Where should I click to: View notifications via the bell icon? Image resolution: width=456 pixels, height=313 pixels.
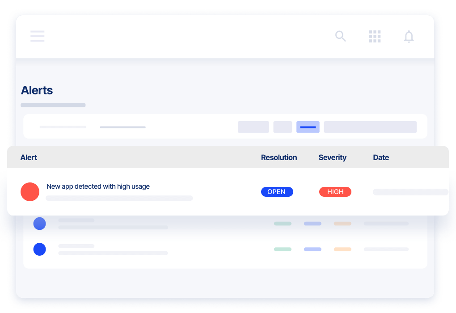click(x=409, y=36)
